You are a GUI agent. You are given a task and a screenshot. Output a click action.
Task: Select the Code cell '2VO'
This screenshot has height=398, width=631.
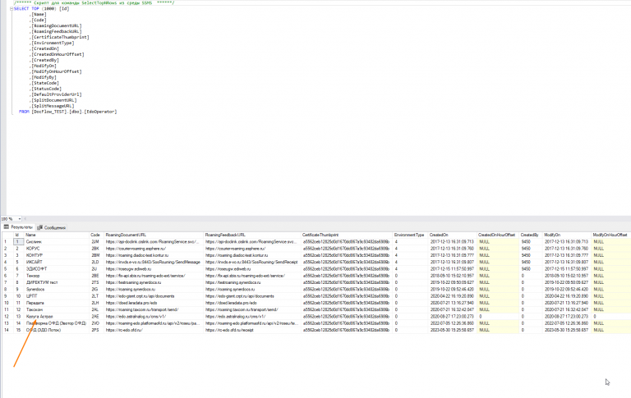[x=97, y=323]
